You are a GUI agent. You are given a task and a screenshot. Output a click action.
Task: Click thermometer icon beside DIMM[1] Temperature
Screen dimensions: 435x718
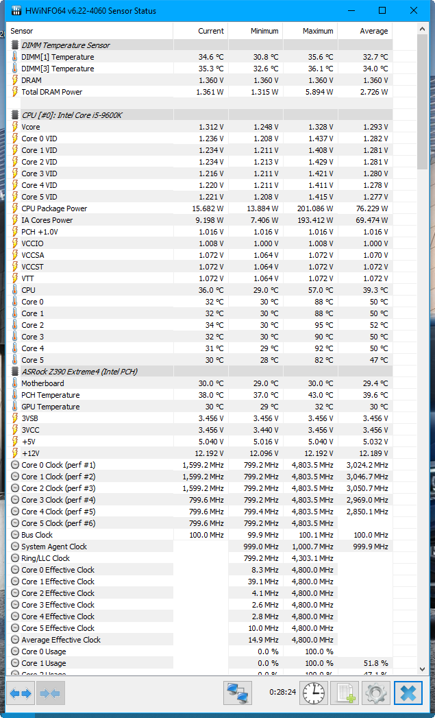(x=15, y=57)
